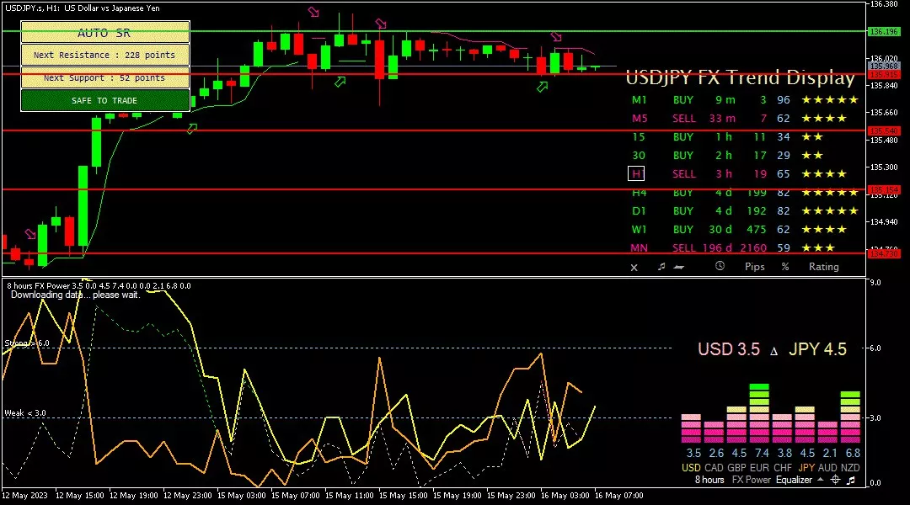The image size is (910, 505).
Task: Click the X icon in Trend Display footer
Action: (x=634, y=267)
